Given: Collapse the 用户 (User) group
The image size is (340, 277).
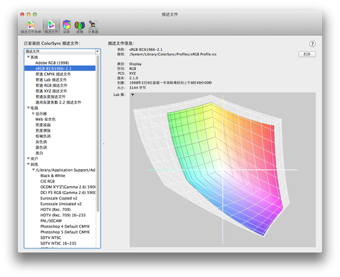Looking at the screenshot, I should coord(28,159).
